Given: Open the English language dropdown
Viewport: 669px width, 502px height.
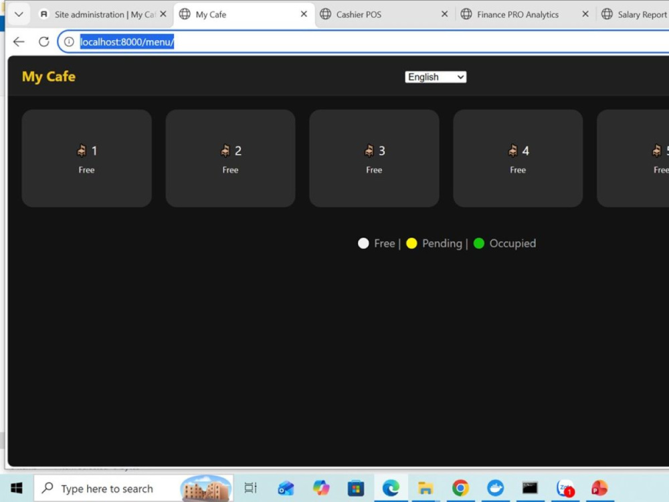Looking at the screenshot, I should pyautogui.click(x=436, y=77).
